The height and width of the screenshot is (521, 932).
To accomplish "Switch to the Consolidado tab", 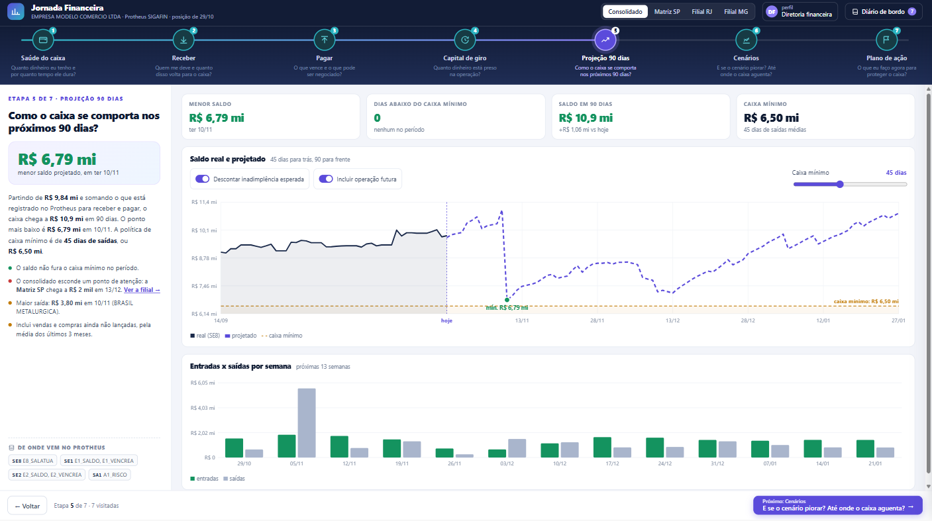I will pos(625,12).
